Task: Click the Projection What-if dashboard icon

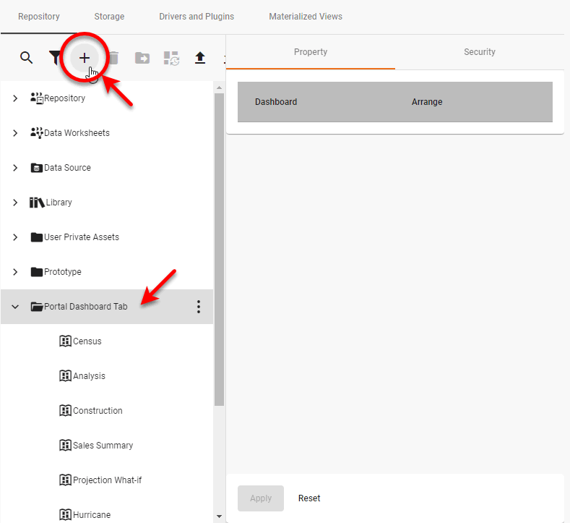Action: coord(65,480)
